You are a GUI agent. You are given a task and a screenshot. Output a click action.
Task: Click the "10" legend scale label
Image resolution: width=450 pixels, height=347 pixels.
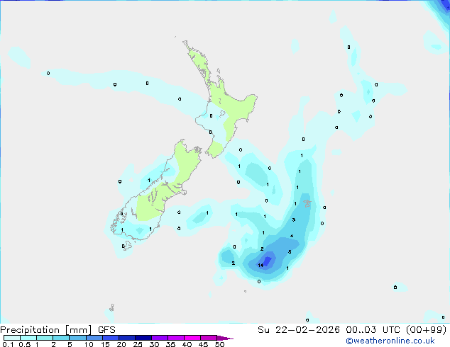pos(89,344)
